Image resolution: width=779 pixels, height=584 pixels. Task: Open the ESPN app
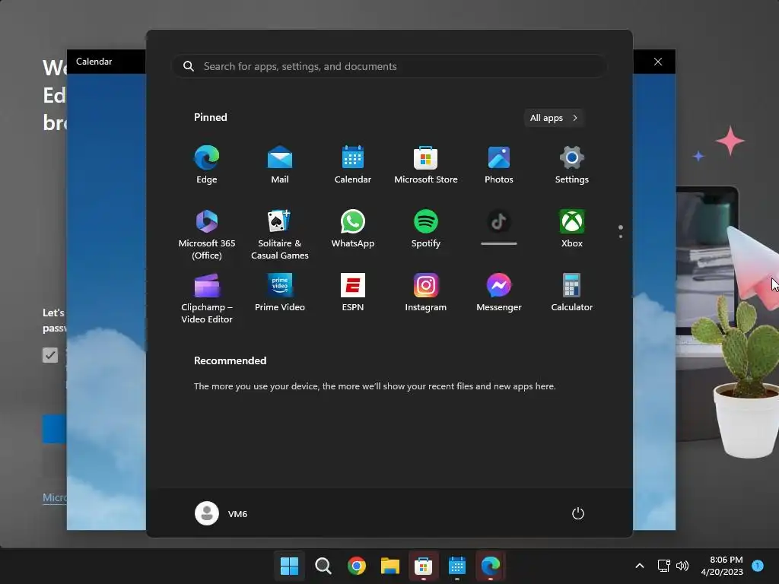pos(353,293)
